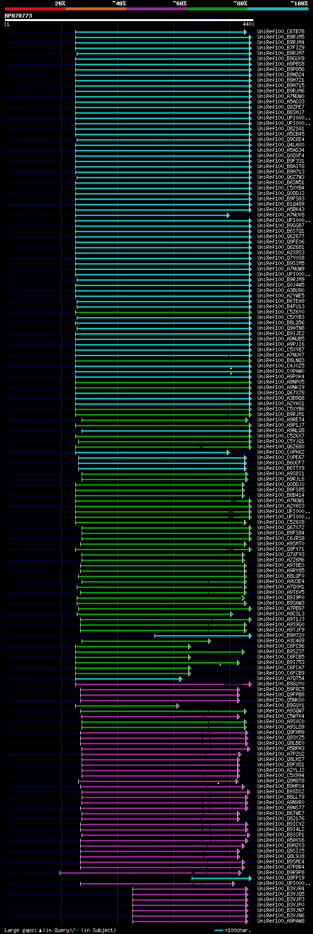
Task: Open the UniRef100_Q5NKS0 hit label
Action: click(281, 700)
